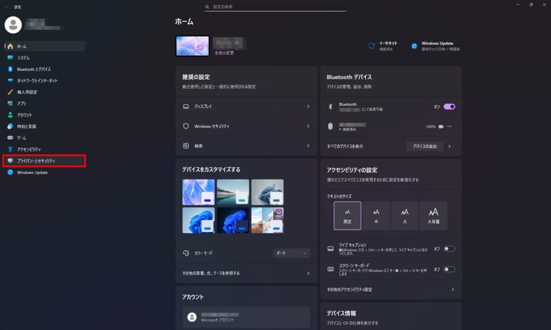The width and height of the screenshot is (551, 330).
Task: Click the connected mouse device icon
Action: click(x=330, y=126)
